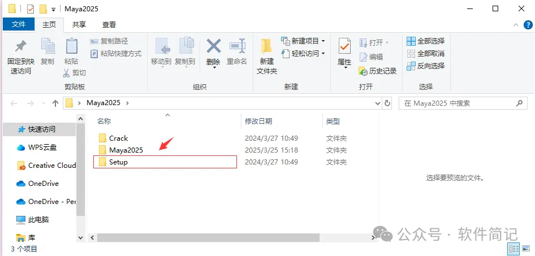Click Invert Selection (反向选择)

(426, 66)
